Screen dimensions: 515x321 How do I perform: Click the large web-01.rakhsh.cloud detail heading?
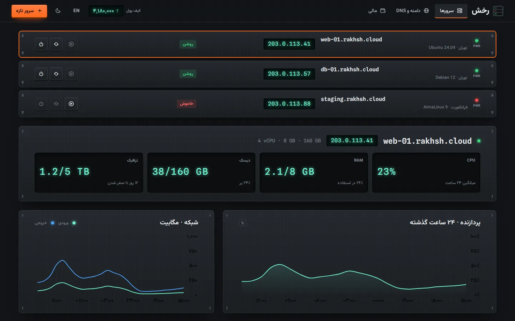pos(427,141)
